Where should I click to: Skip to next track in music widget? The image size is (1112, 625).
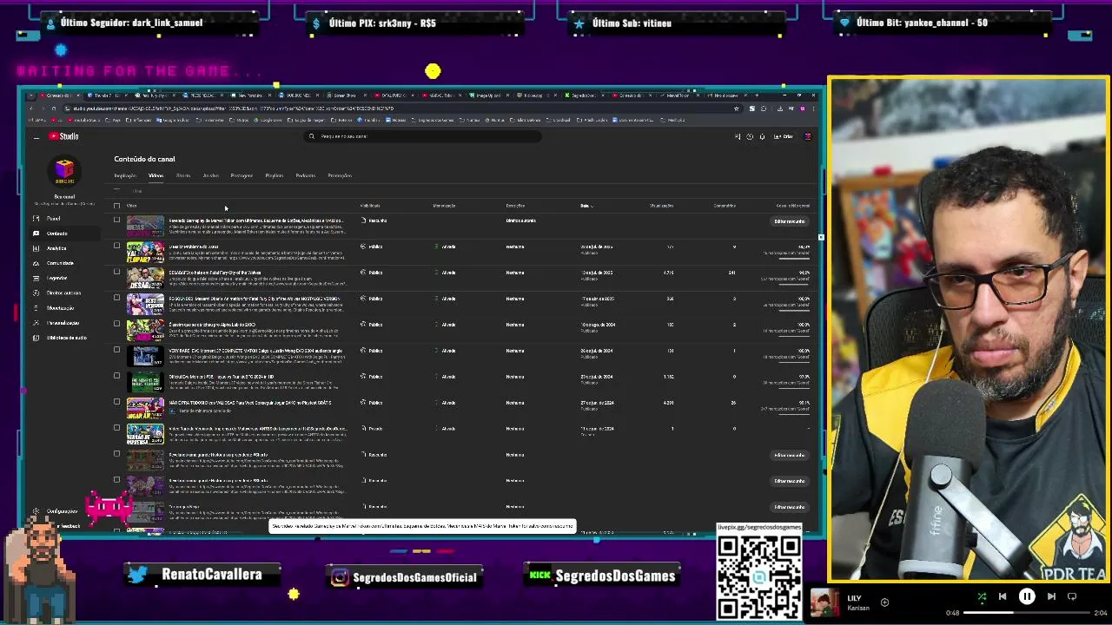(1051, 596)
